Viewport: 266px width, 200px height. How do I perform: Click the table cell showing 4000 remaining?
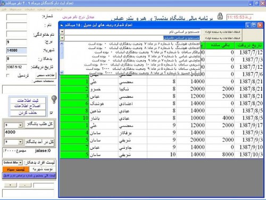(x=220, y=118)
